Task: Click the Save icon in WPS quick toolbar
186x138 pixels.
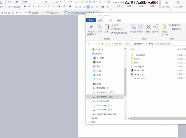Action: pyautogui.click(x=2, y=13)
